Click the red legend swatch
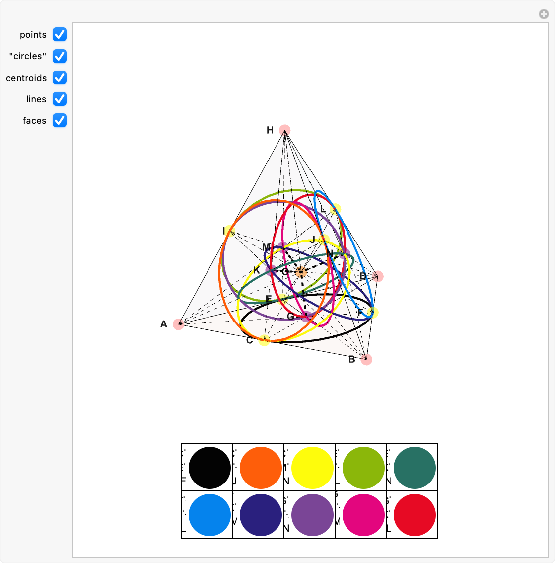Viewport: 555px width, 564px height. [x=415, y=515]
